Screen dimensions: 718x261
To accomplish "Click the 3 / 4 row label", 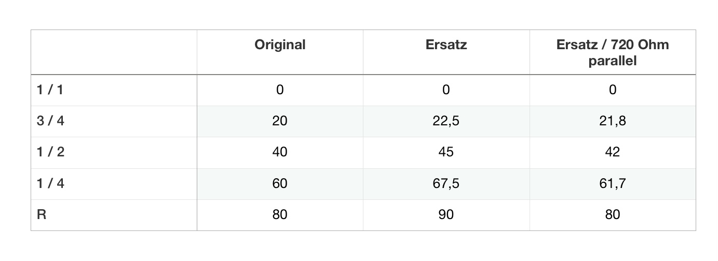I will [x=50, y=121].
